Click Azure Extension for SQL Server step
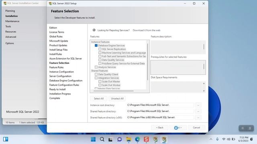Image resolution: width=257 pixels, height=144 pixels. [x=65, y=58]
